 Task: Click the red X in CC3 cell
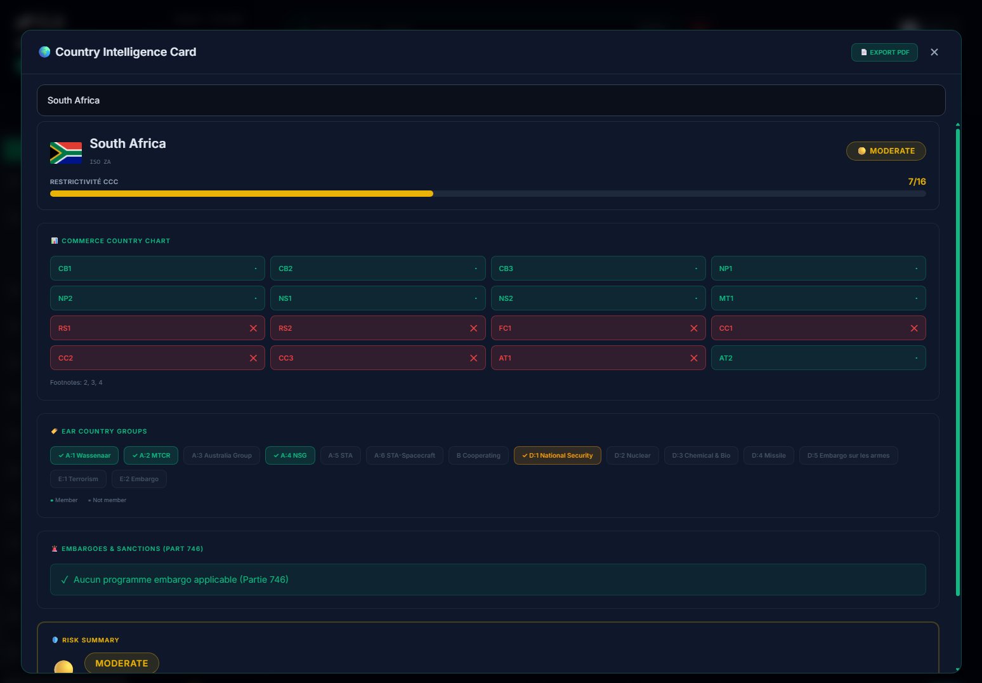coord(473,358)
